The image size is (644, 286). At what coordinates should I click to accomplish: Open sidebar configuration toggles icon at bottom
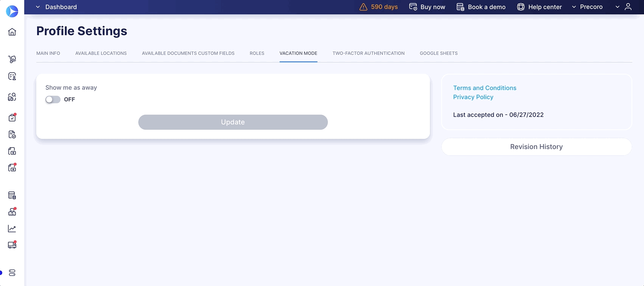point(12,273)
